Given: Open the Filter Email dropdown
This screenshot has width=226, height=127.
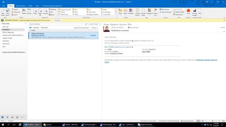Looking at the screenshot, I should click(178, 14).
